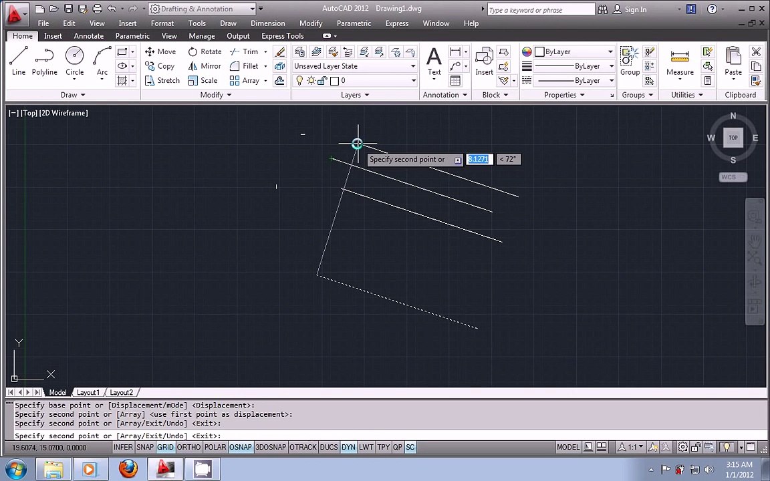The width and height of the screenshot is (770, 481).
Task: Open Firefox from the taskbar
Action: pos(128,469)
